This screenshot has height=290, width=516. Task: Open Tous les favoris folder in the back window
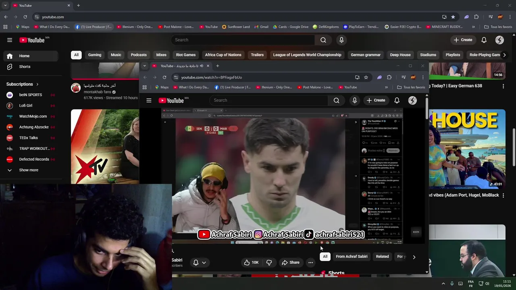pos(498,27)
